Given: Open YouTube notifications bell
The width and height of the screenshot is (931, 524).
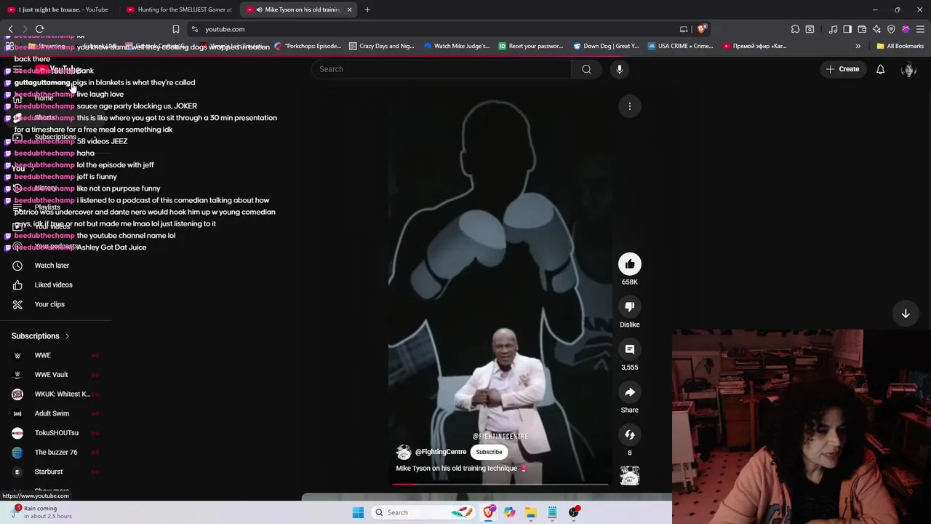Looking at the screenshot, I should pos(880,69).
